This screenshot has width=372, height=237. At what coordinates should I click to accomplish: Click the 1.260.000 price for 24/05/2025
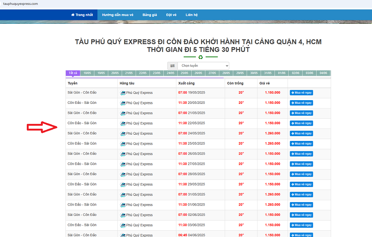tap(273, 134)
